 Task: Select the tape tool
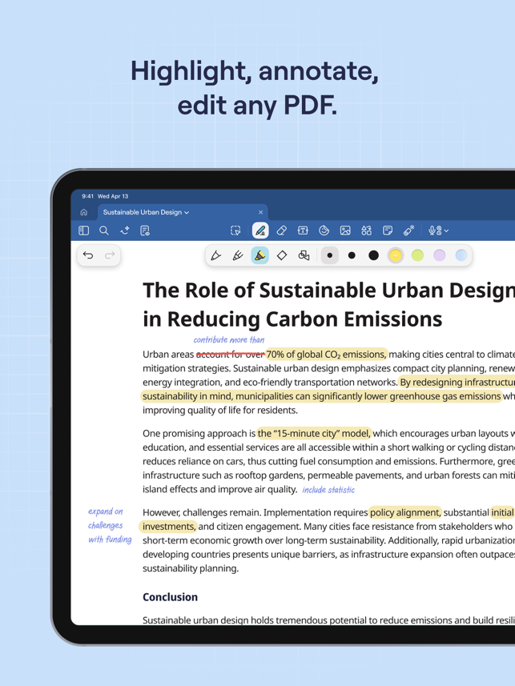pyautogui.click(x=409, y=231)
